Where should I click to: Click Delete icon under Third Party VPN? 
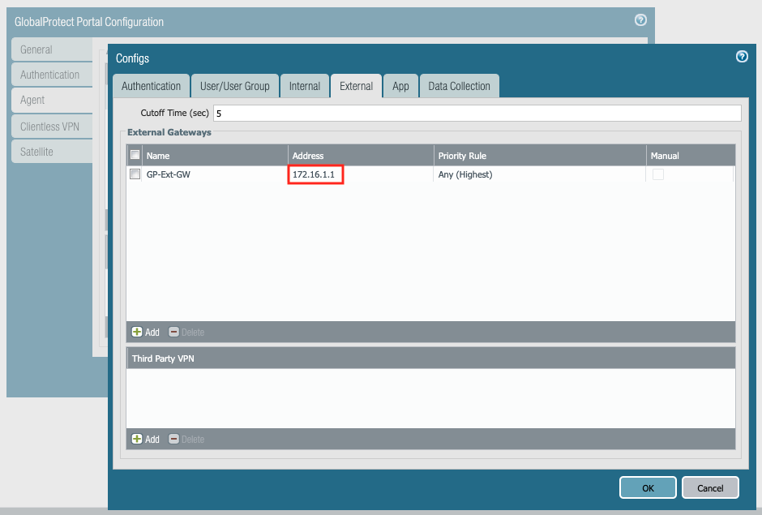coord(173,439)
